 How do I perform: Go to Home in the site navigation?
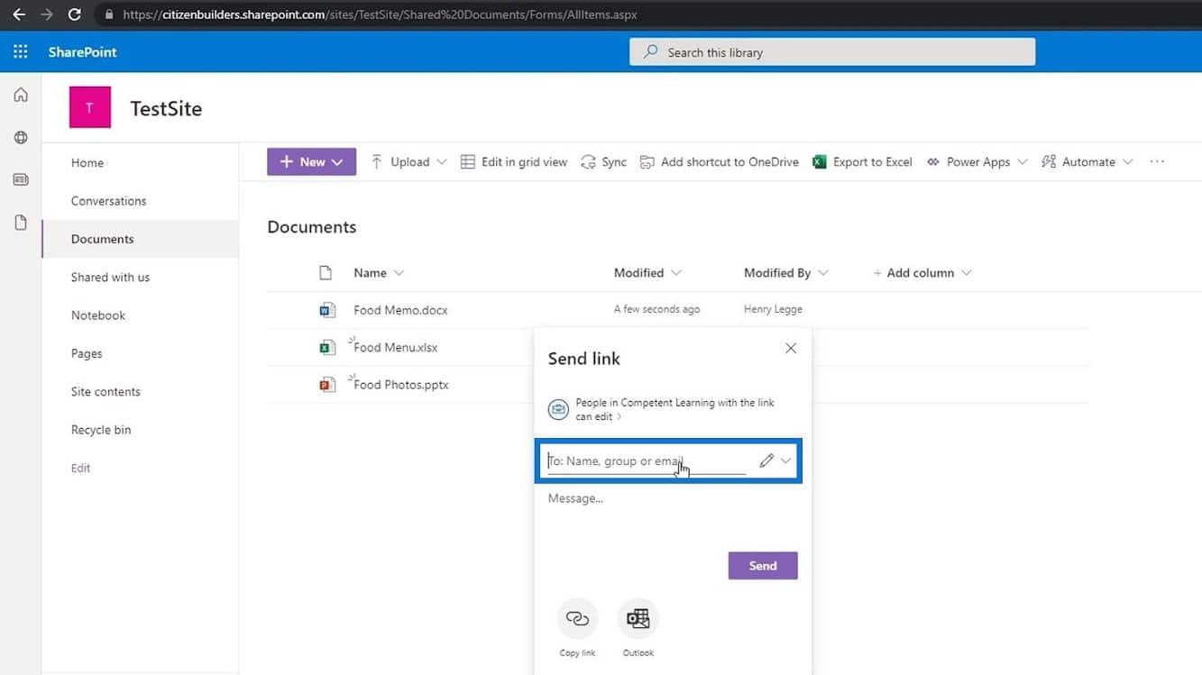point(87,163)
